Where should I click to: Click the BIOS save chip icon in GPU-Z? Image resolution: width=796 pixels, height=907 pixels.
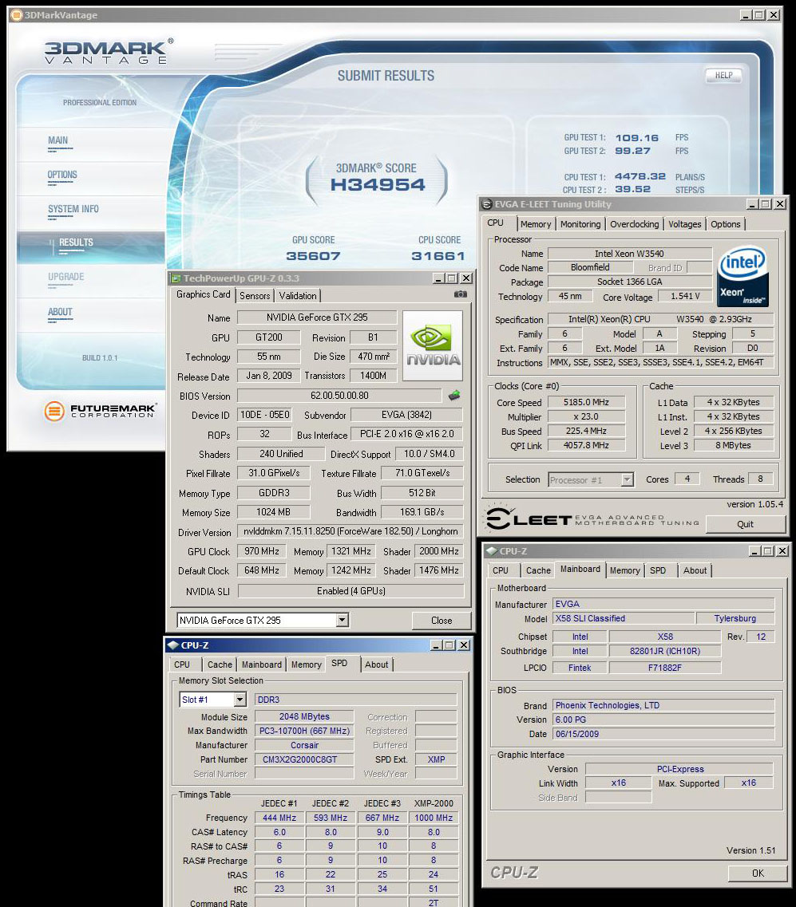[x=454, y=396]
